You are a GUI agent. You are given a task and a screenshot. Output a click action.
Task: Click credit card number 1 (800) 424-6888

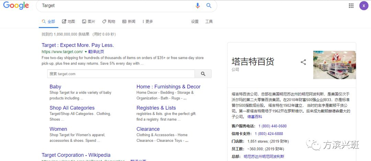tap(269, 134)
